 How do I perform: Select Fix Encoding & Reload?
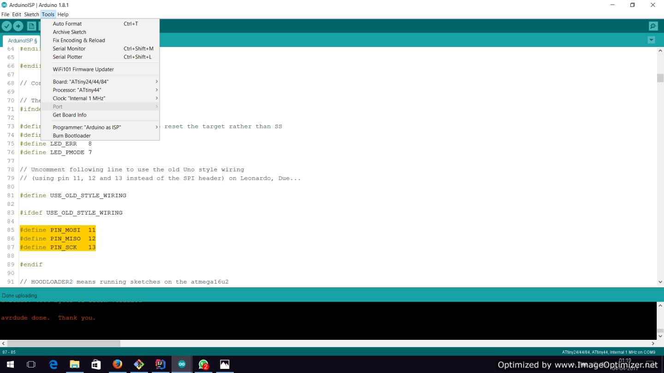point(100,40)
